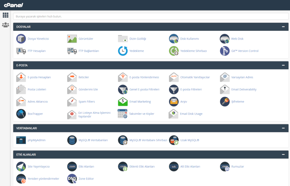This screenshot has height=186, width=290.
Task: Open the MySQL Veritabanları database icon
Action: click(x=72, y=140)
